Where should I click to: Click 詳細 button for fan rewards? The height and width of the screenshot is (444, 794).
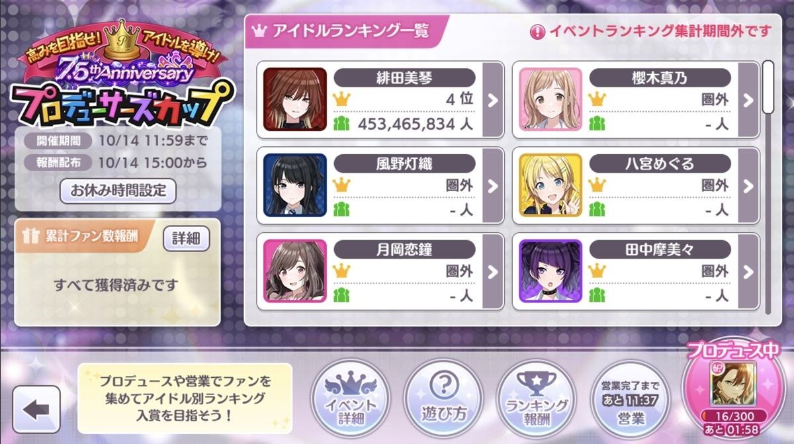click(186, 238)
